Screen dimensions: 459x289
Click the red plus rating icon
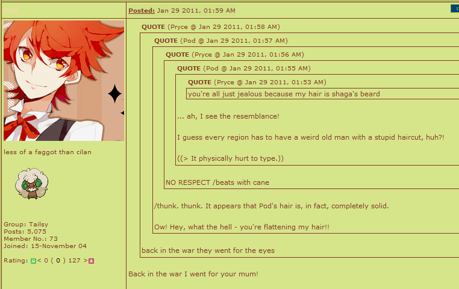(x=92, y=261)
